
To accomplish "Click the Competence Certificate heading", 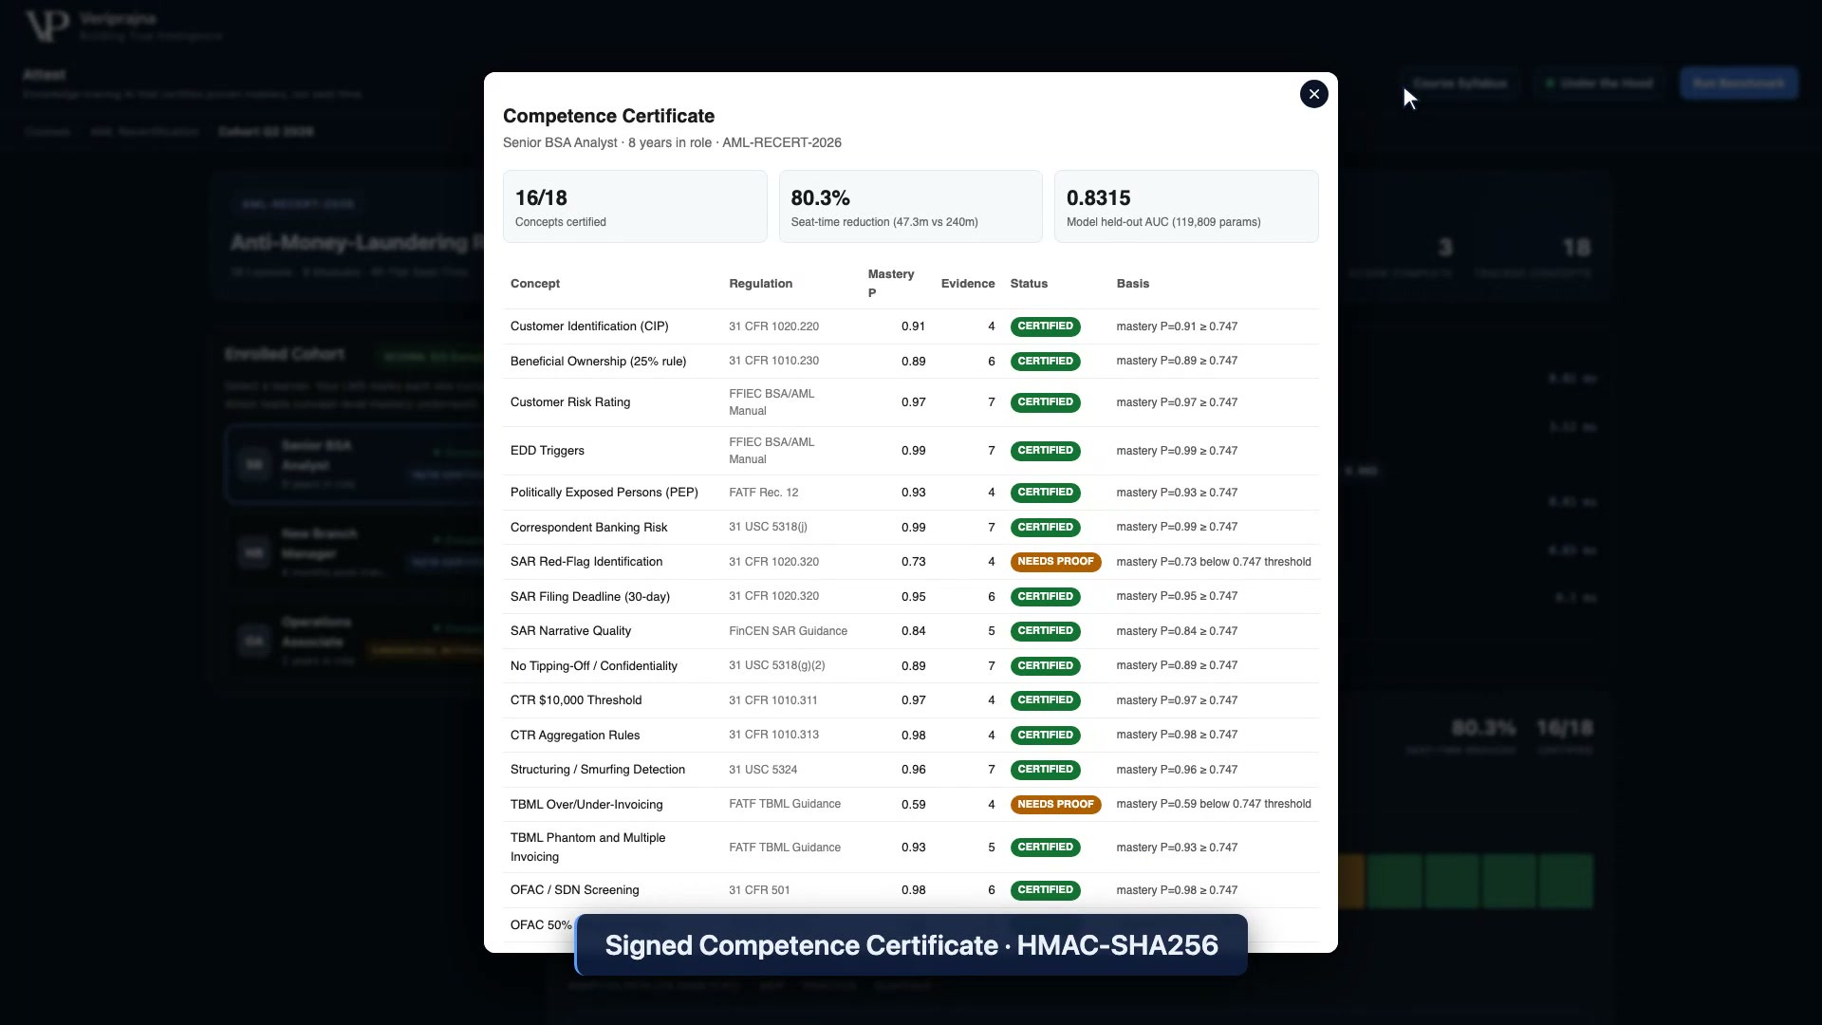I will pos(608,116).
